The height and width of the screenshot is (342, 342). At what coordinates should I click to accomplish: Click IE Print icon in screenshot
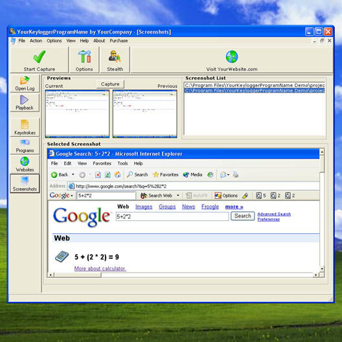pos(236,174)
